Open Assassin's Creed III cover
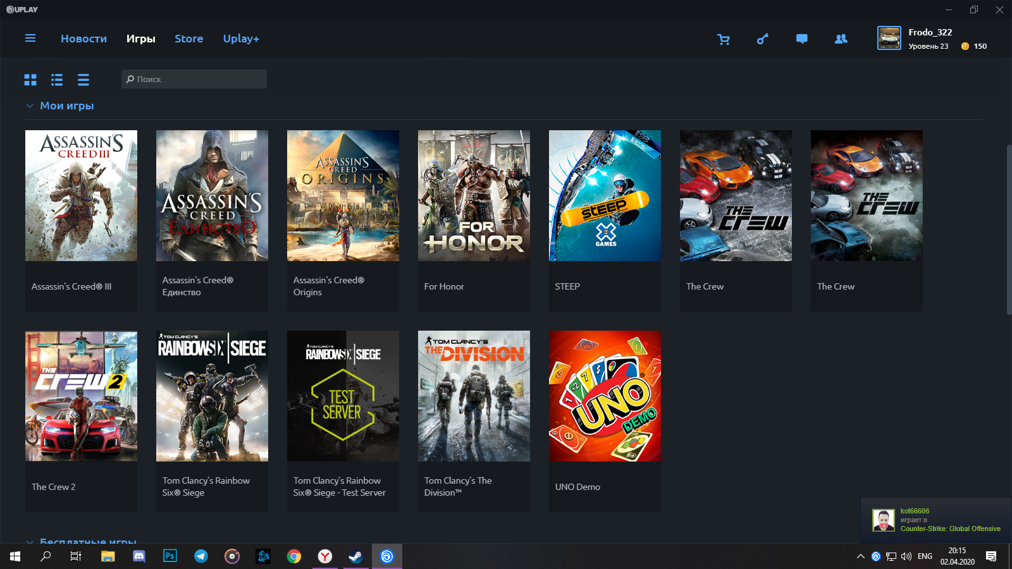This screenshot has height=569, width=1012. [81, 195]
